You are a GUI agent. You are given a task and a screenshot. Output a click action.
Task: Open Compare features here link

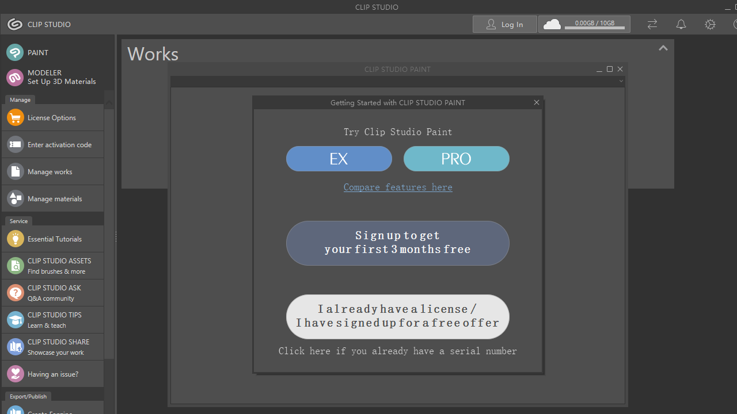tap(398, 187)
